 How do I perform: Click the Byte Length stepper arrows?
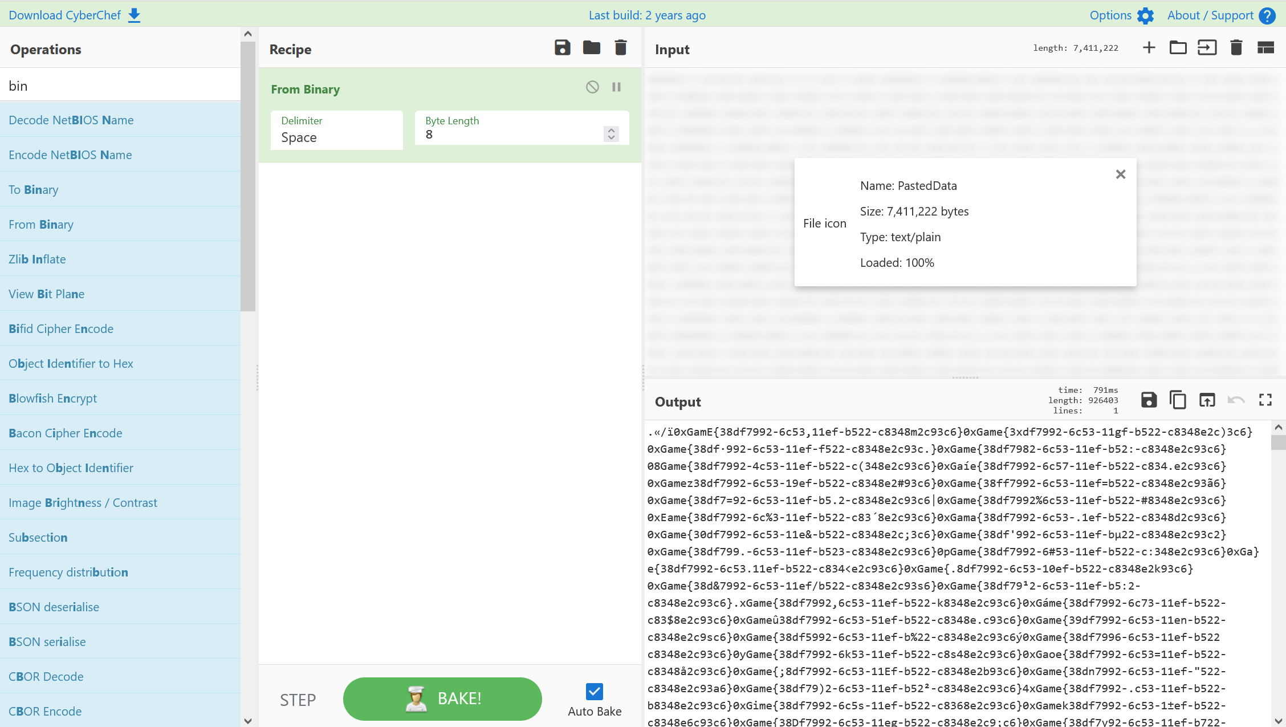pos(611,134)
